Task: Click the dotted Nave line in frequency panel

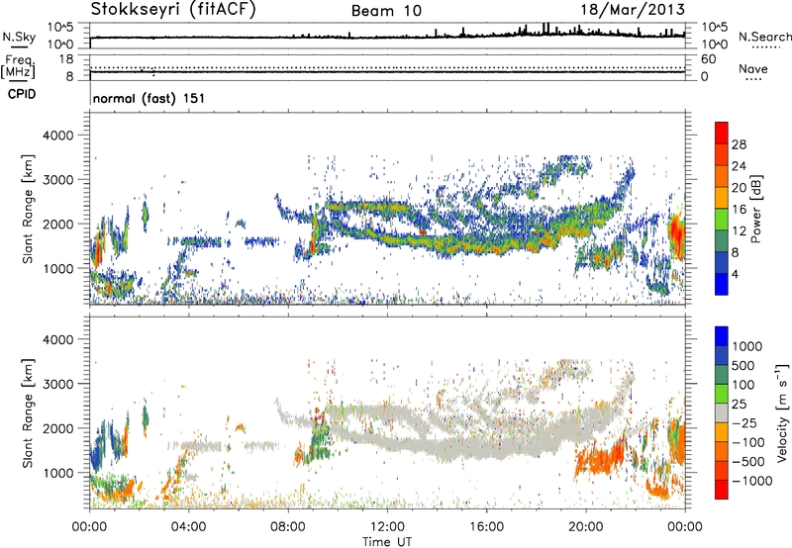Action: point(387,67)
